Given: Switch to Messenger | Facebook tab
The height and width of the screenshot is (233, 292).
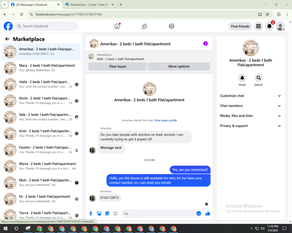Looking at the screenshot, I should 35,5.
